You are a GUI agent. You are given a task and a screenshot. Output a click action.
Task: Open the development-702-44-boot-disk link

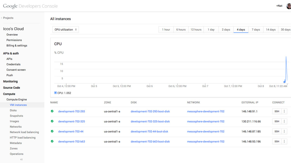tap(149, 131)
